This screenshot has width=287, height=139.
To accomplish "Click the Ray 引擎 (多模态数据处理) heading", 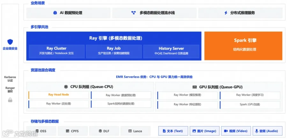I will click(116, 38).
